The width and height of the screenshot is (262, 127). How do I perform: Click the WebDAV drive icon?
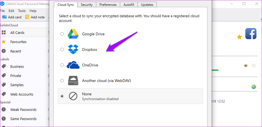tap(73, 81)
